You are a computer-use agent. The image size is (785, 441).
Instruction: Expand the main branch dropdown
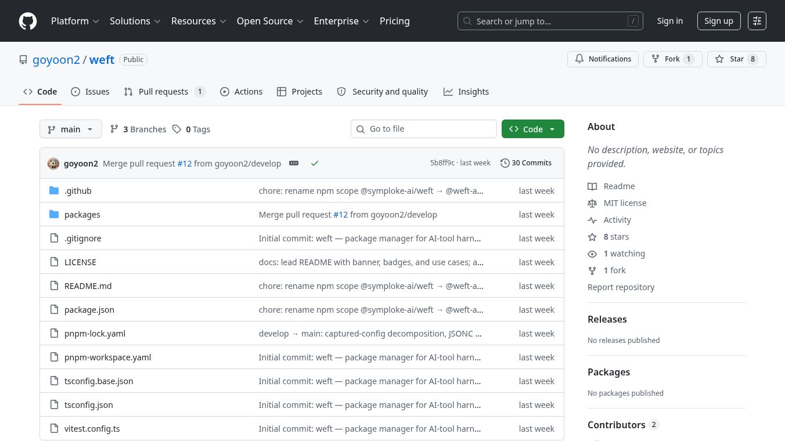(71, 129)
